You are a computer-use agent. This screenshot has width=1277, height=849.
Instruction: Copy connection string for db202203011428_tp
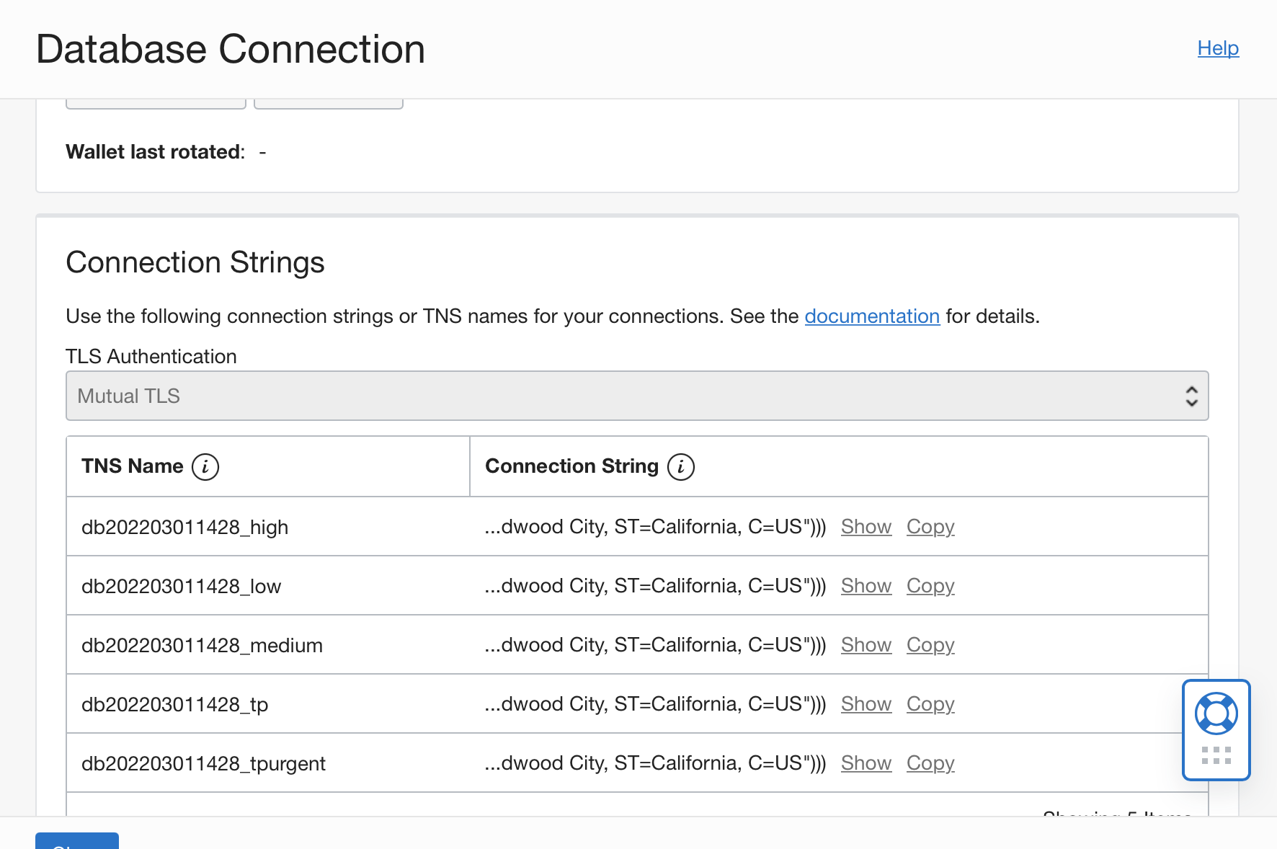coord(930,704)
